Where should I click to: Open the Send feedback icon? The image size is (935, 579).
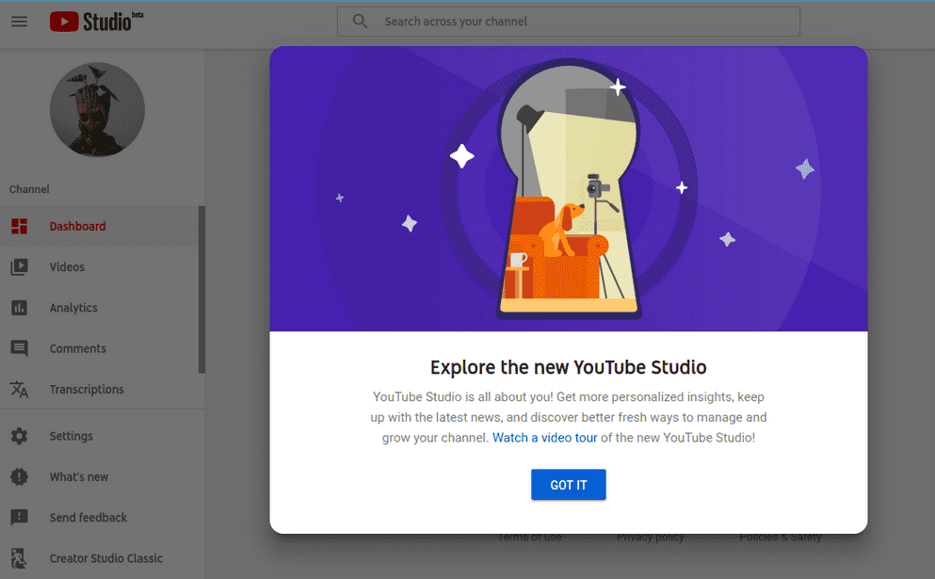tap(20, 517)
